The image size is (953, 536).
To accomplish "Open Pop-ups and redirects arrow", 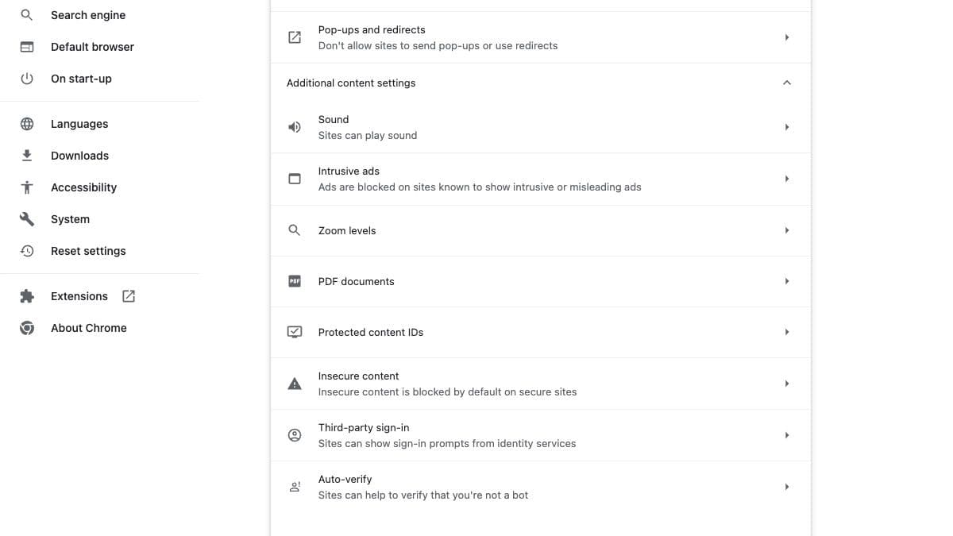I will click(x=786, y=37).
